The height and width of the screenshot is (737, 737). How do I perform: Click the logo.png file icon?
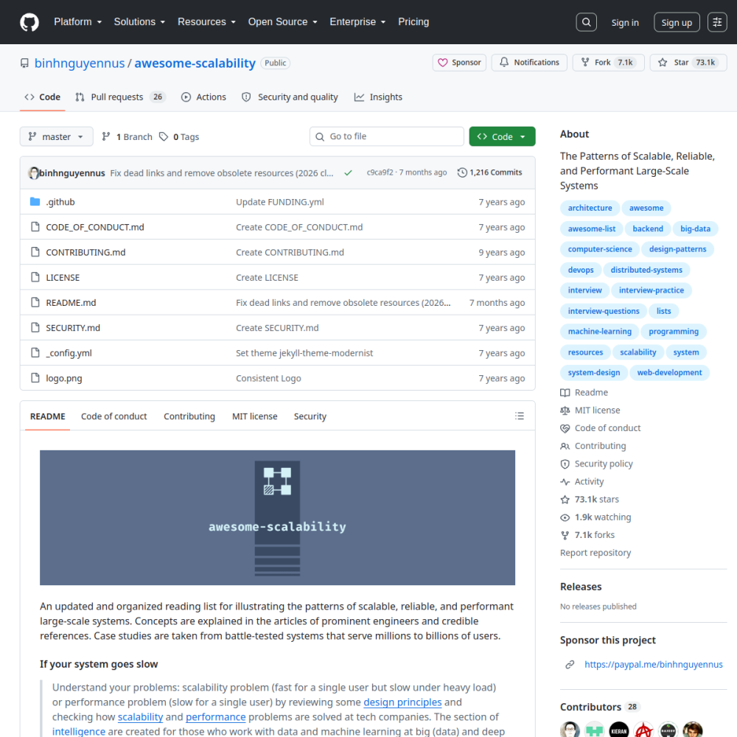click(x=35, y=378)
